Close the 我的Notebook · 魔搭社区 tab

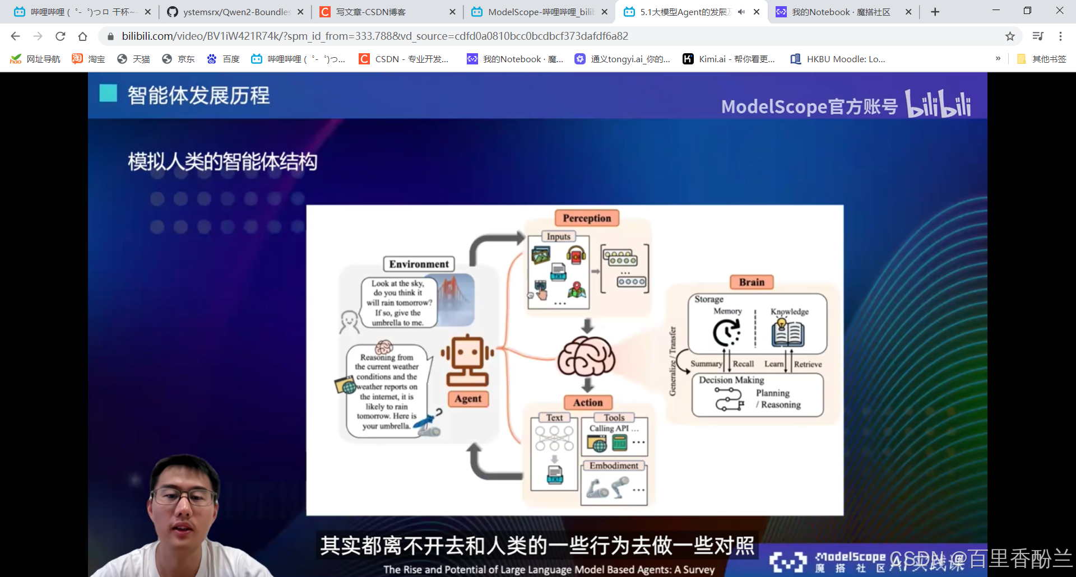tap(908, 12)
